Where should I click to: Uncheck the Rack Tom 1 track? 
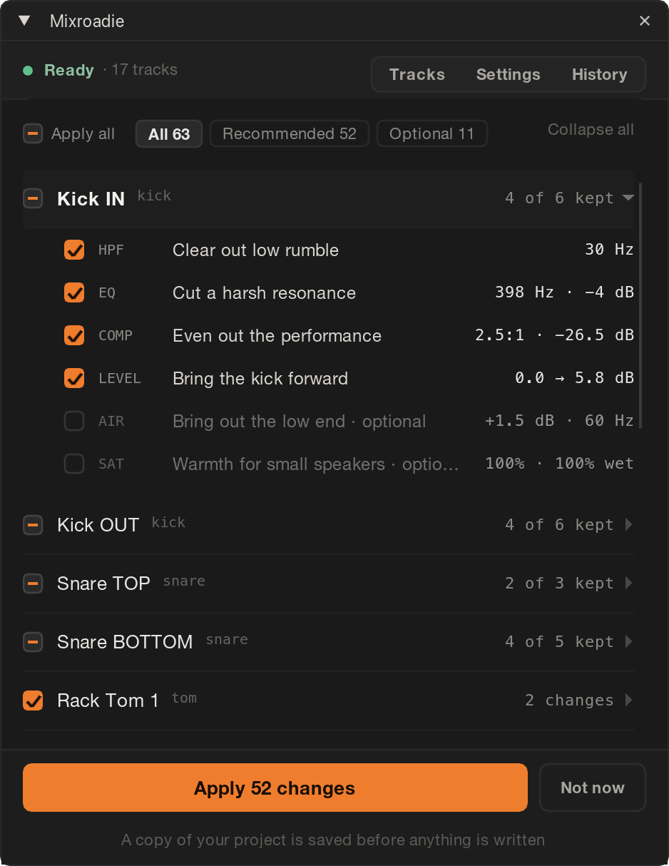tap(33, 701)
